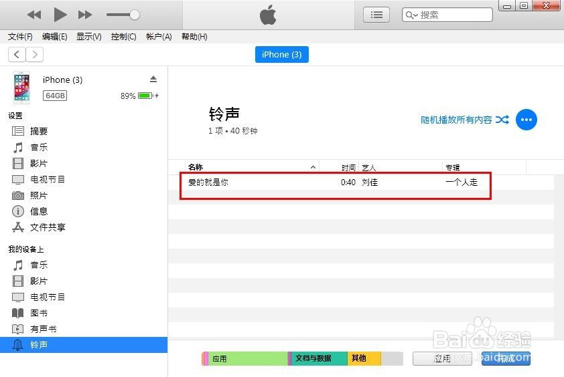
Task: Go back with the left arrow button
Action: pos(17,55)
